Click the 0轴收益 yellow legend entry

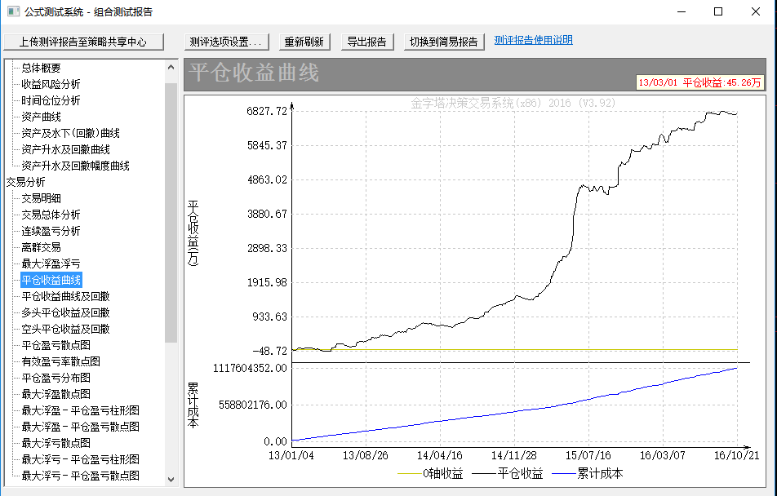(x=432, y=473)
